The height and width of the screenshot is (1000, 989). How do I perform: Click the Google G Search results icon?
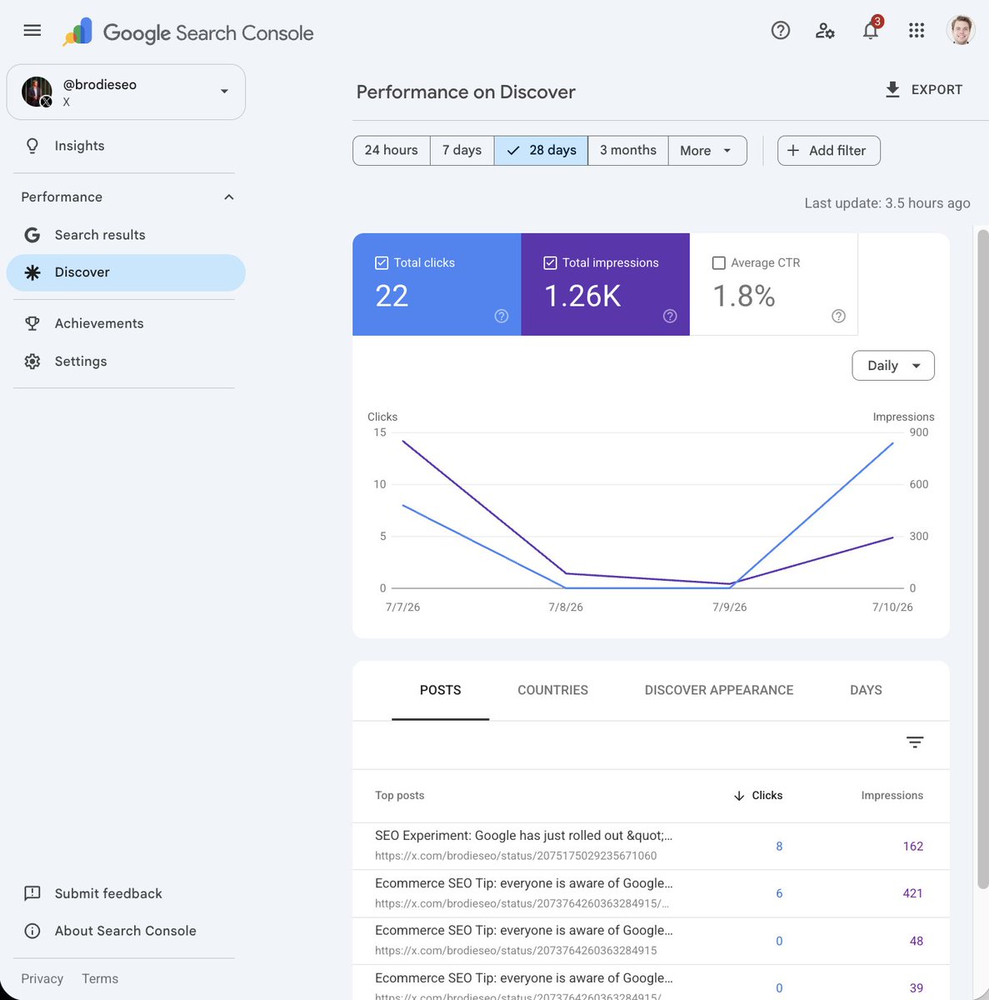pyautogui.click(x=32, y=235)
